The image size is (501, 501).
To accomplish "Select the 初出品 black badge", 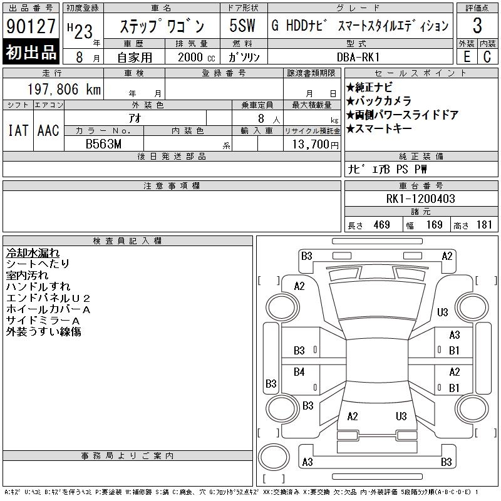I will tap(31, 52).
